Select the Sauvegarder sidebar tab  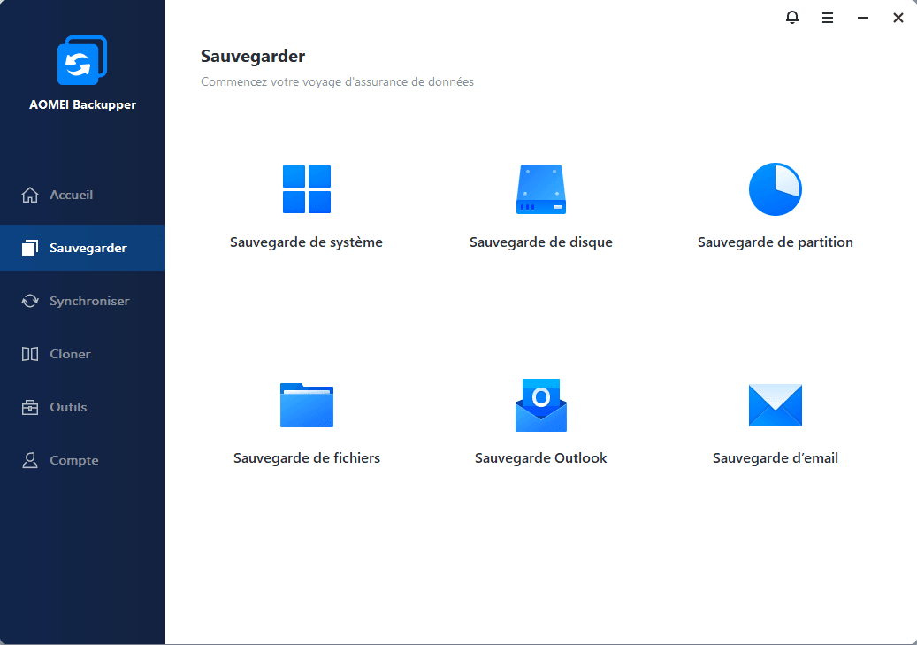tap(82, 248)
